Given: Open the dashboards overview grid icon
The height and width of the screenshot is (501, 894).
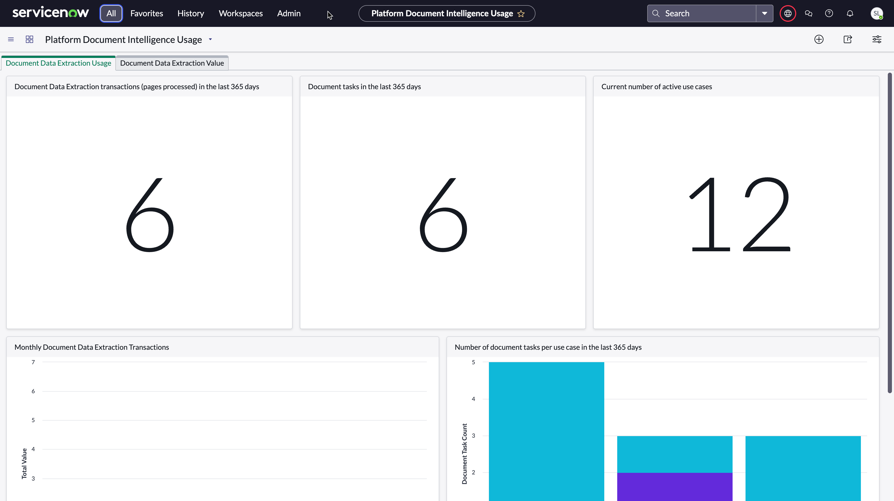Looking at the screenshot, I should click(29, 40).
